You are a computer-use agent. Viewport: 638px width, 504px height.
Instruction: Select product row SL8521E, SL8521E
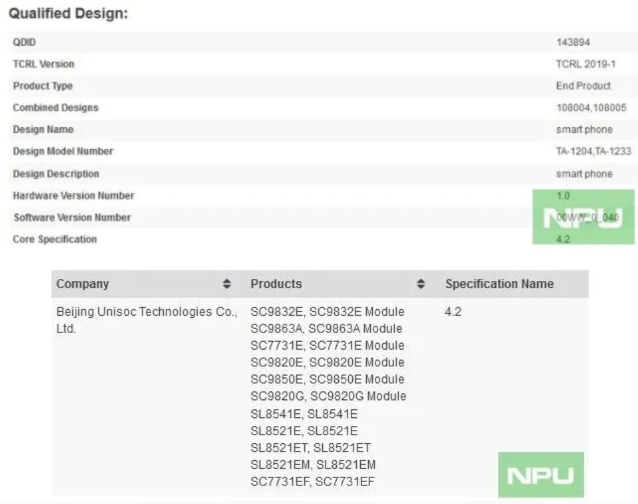point(304,431)
